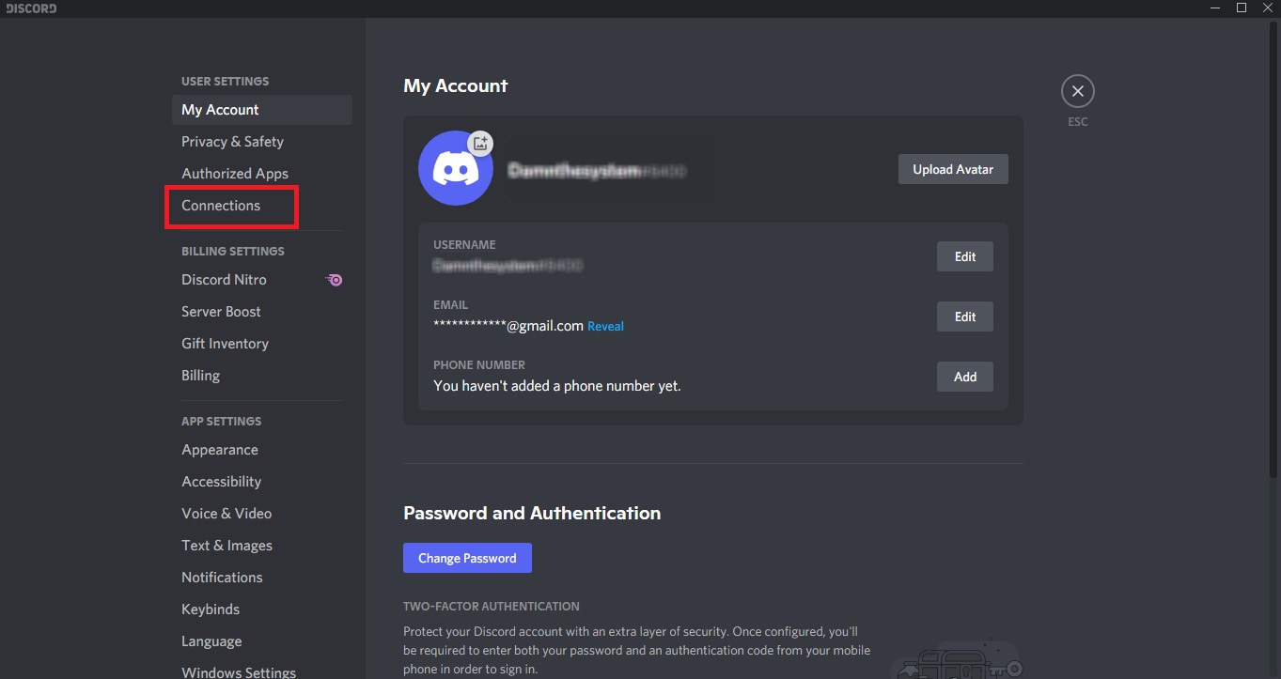Open the Connections settings page
This screenshot has height=679, width=1281.
point(220,205)
